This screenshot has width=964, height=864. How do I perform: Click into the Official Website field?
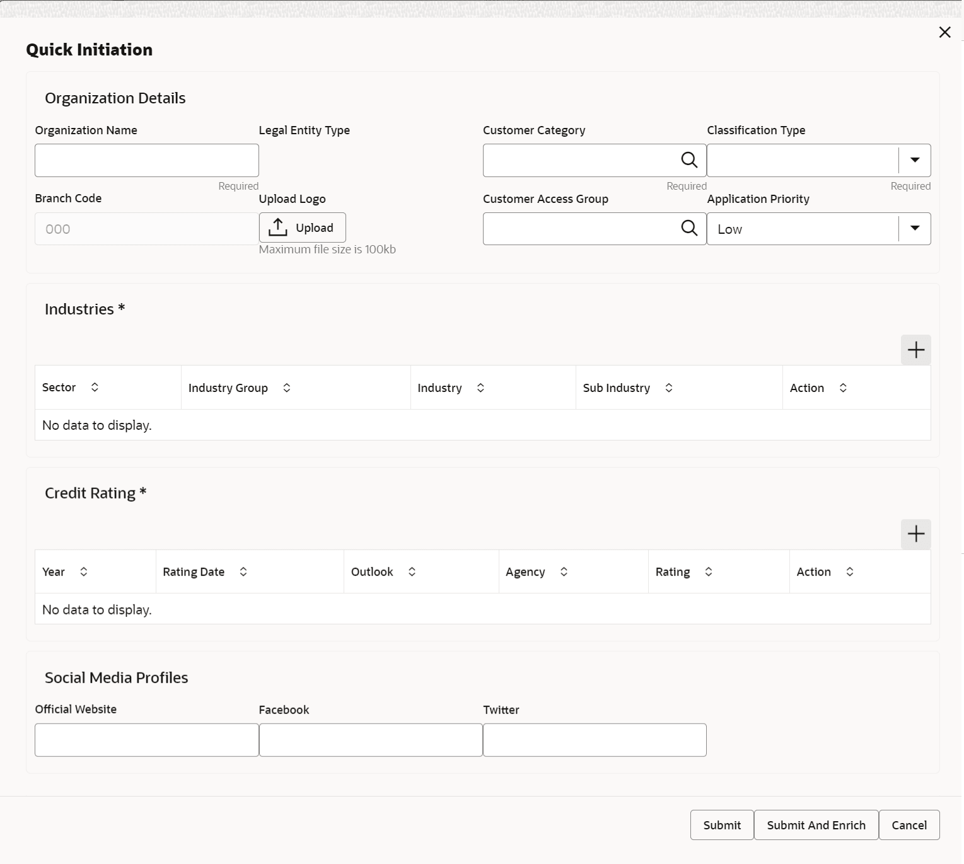tap(147, 740)
